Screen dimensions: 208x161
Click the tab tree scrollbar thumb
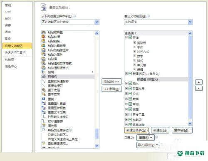[190, 78]
